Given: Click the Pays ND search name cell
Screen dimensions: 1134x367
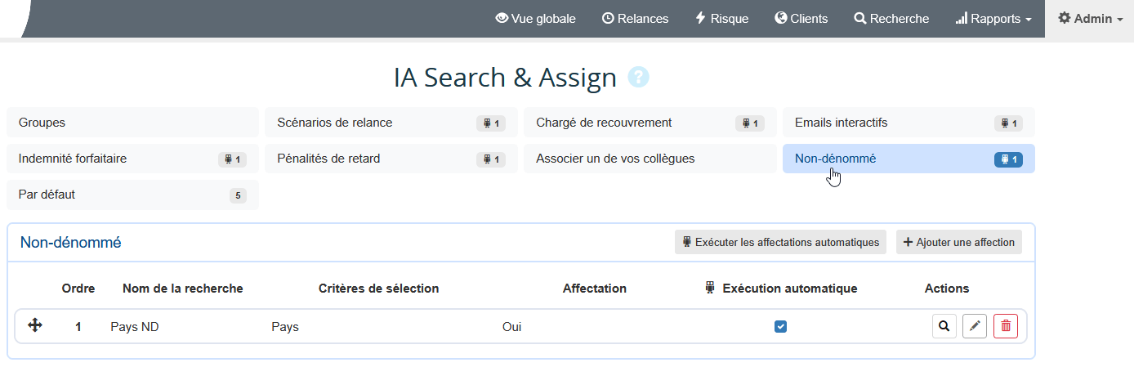Looking at the screenshot, I should pyautogui.click(x=135, y=327).
